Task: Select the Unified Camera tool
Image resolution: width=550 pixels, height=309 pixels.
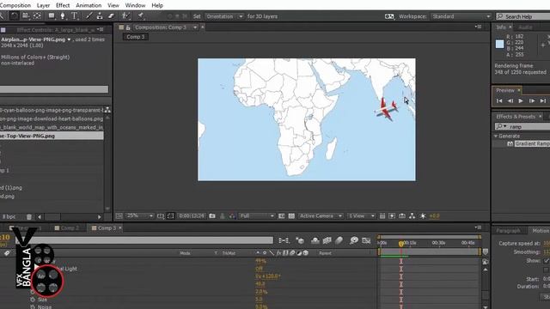Action: pyautogui.click(x=26, y=15)
